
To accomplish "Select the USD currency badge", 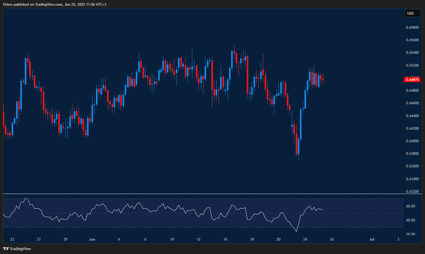I will point(412,13).
